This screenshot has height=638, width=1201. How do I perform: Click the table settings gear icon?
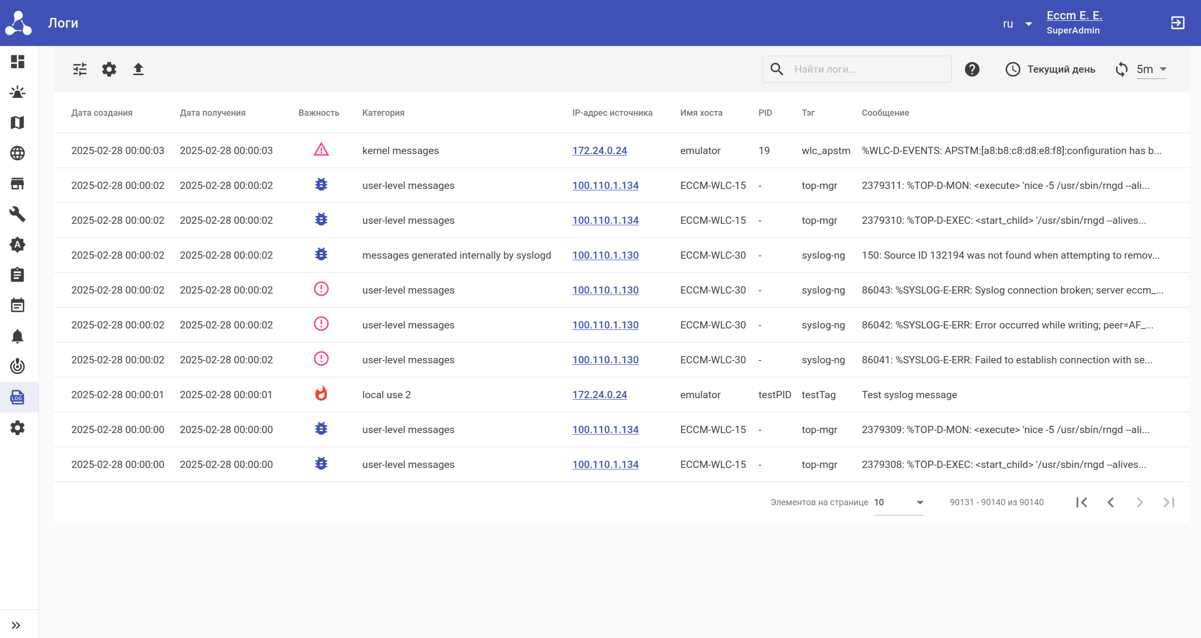(109, 69)
